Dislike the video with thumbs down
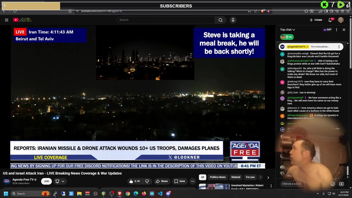The width and height of the screenshot is (352, 198). click(x=147, y=181)
